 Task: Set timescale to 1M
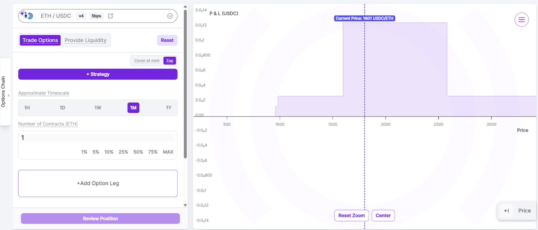(133, 108)
